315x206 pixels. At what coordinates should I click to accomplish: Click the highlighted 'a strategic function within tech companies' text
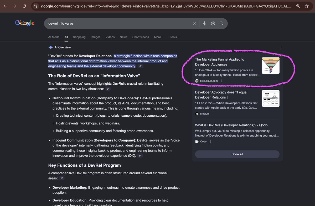146,56
